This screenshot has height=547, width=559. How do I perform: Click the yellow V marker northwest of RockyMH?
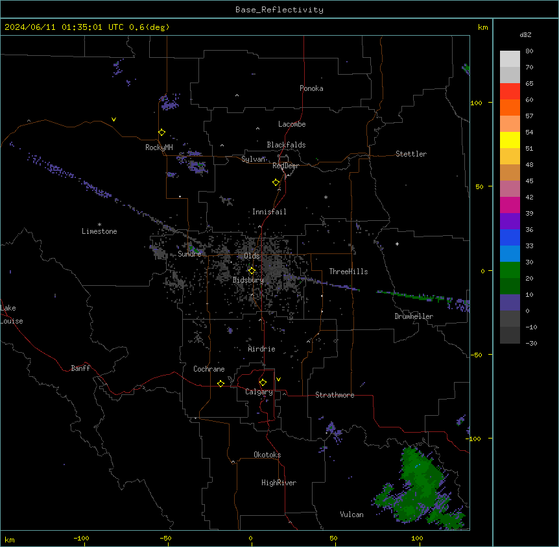pyautogui.click(x=113, y=120)
